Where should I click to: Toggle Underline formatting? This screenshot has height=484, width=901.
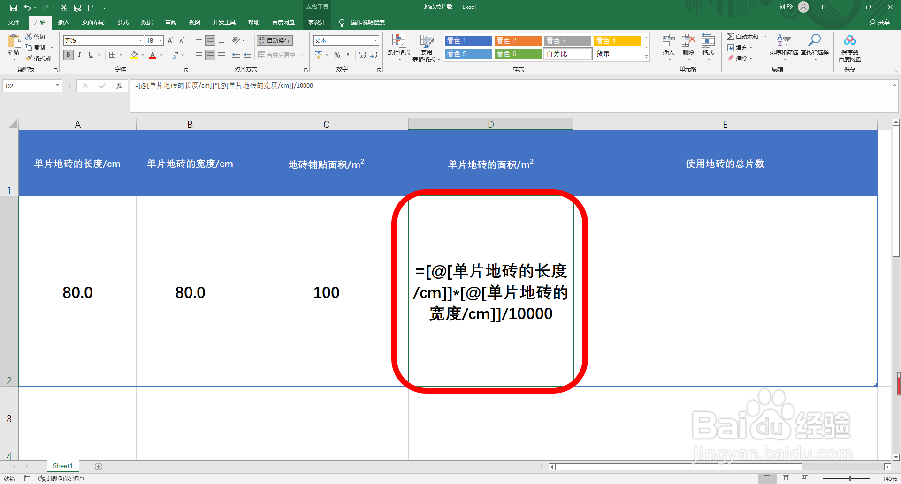[x=91, y=55]
